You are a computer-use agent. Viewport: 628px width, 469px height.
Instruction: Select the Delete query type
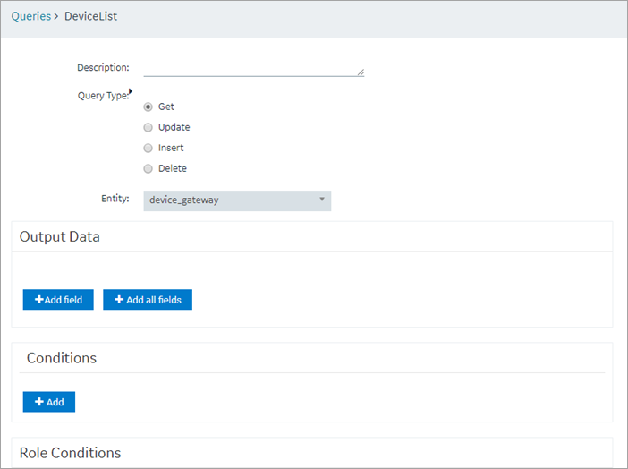pyautogui.click(x=149, y=169)
